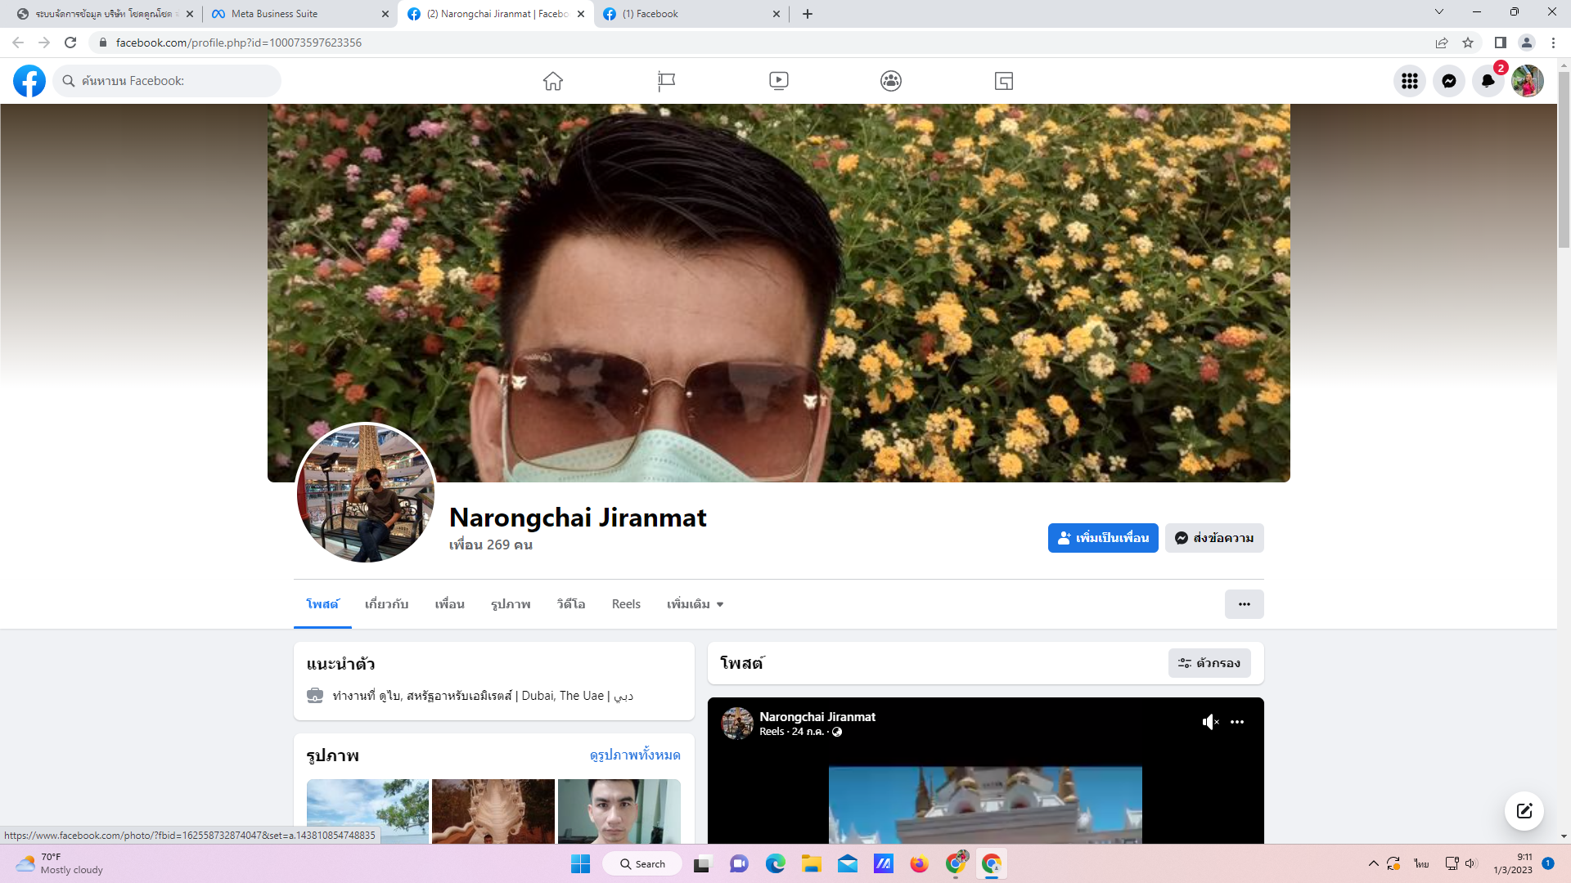Viewport: 1571px width, 883px height.
Task: Open Facebook Home icon
Action: (x=553, y=81)
